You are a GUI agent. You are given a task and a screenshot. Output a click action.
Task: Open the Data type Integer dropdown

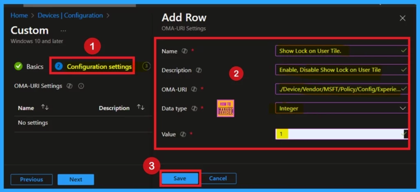click(342, 108)
